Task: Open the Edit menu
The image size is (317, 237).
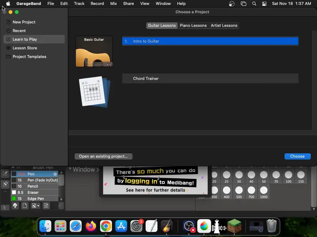Action: [64, 4]
